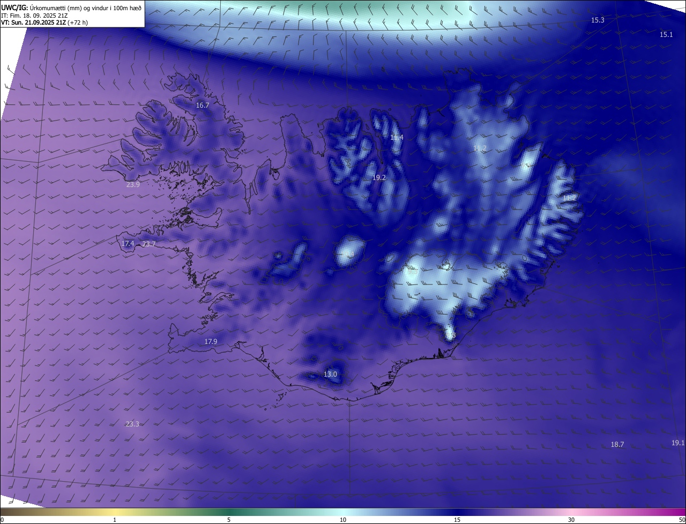The image size is (686, 524).
Task: Click the colorbar tick labeled 15
Action: click(457, 520)
